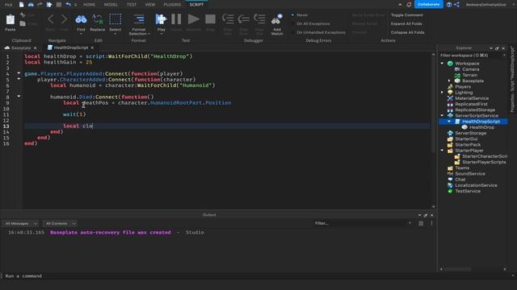Click the help icon beside Collaborate
Viewport: 517px width, 290px height.
[x=449, y=5]
